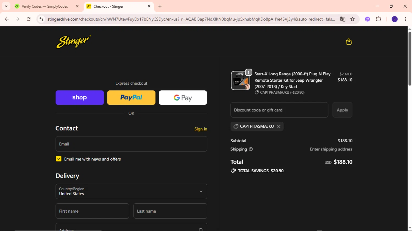The width and height of the screenshot is (412, 231).
Task: Bookmark this page with the star icon
Action: (x=352, y=19)
